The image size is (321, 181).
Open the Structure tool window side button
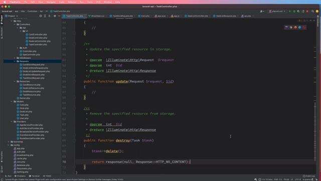2,33
